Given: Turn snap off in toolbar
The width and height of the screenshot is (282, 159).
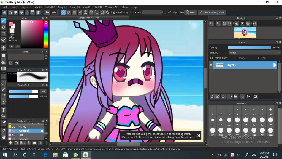Looking at the screenshot, I should coord(63,12).
